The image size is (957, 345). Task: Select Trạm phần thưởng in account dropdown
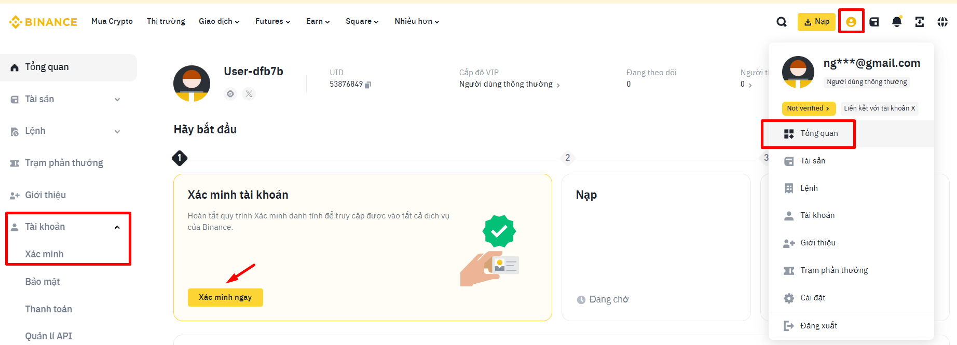coord(851,270)
